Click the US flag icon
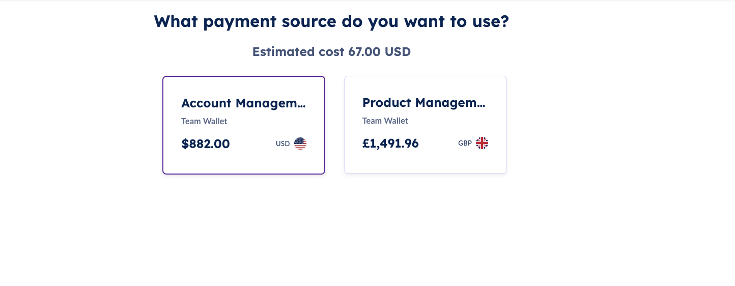This screenshot has height=286, width=735. click(300, 144)
